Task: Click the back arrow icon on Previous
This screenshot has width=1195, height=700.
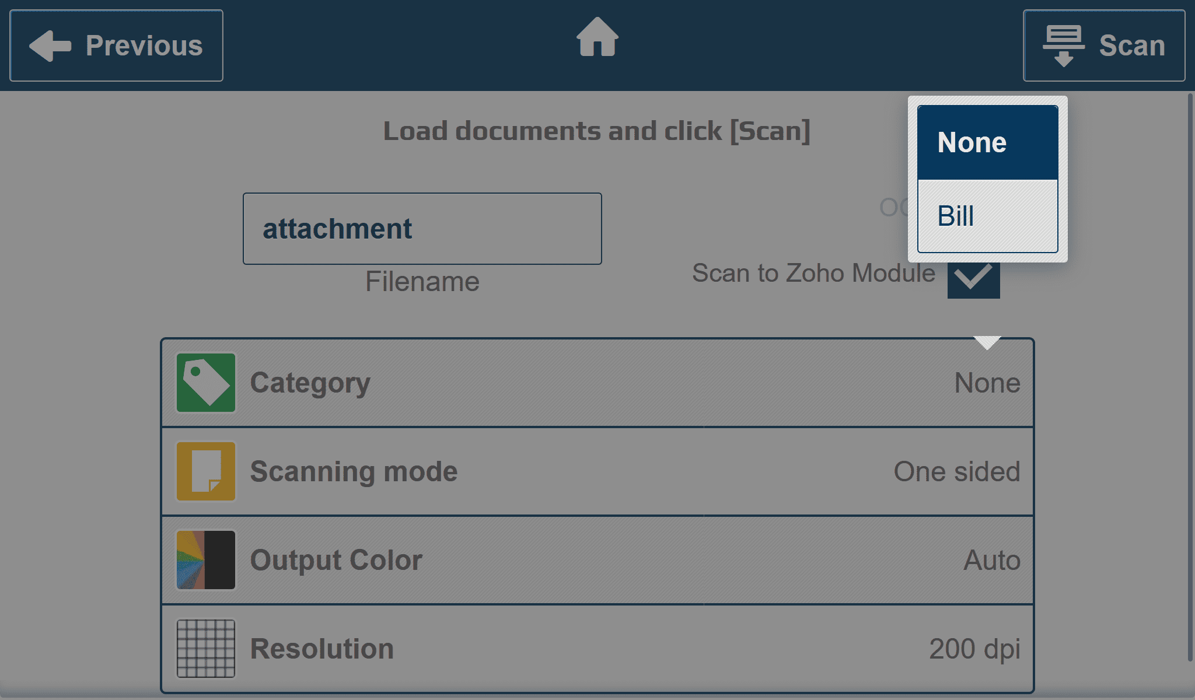Action: click(50, 45)
